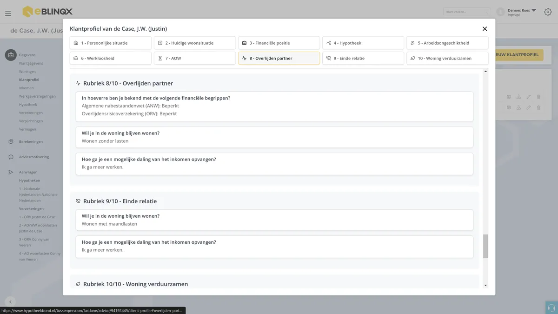Go to Verplichtingen in the sidebar

click(31, 121)
